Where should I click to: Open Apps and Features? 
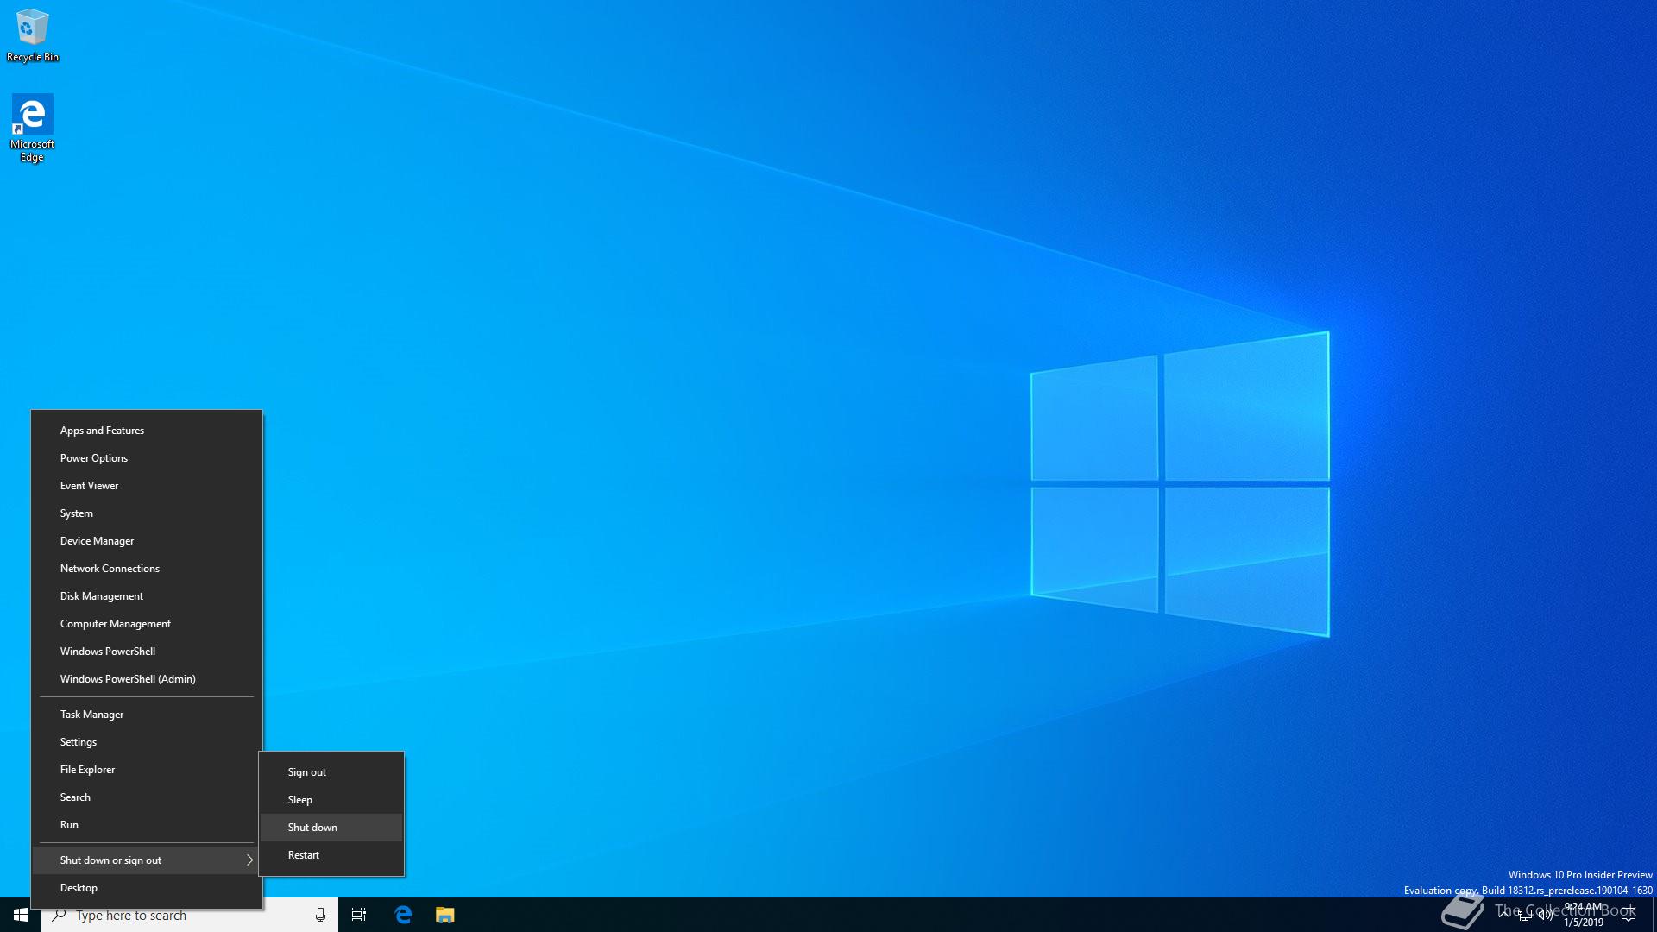[x=147, y=431]
